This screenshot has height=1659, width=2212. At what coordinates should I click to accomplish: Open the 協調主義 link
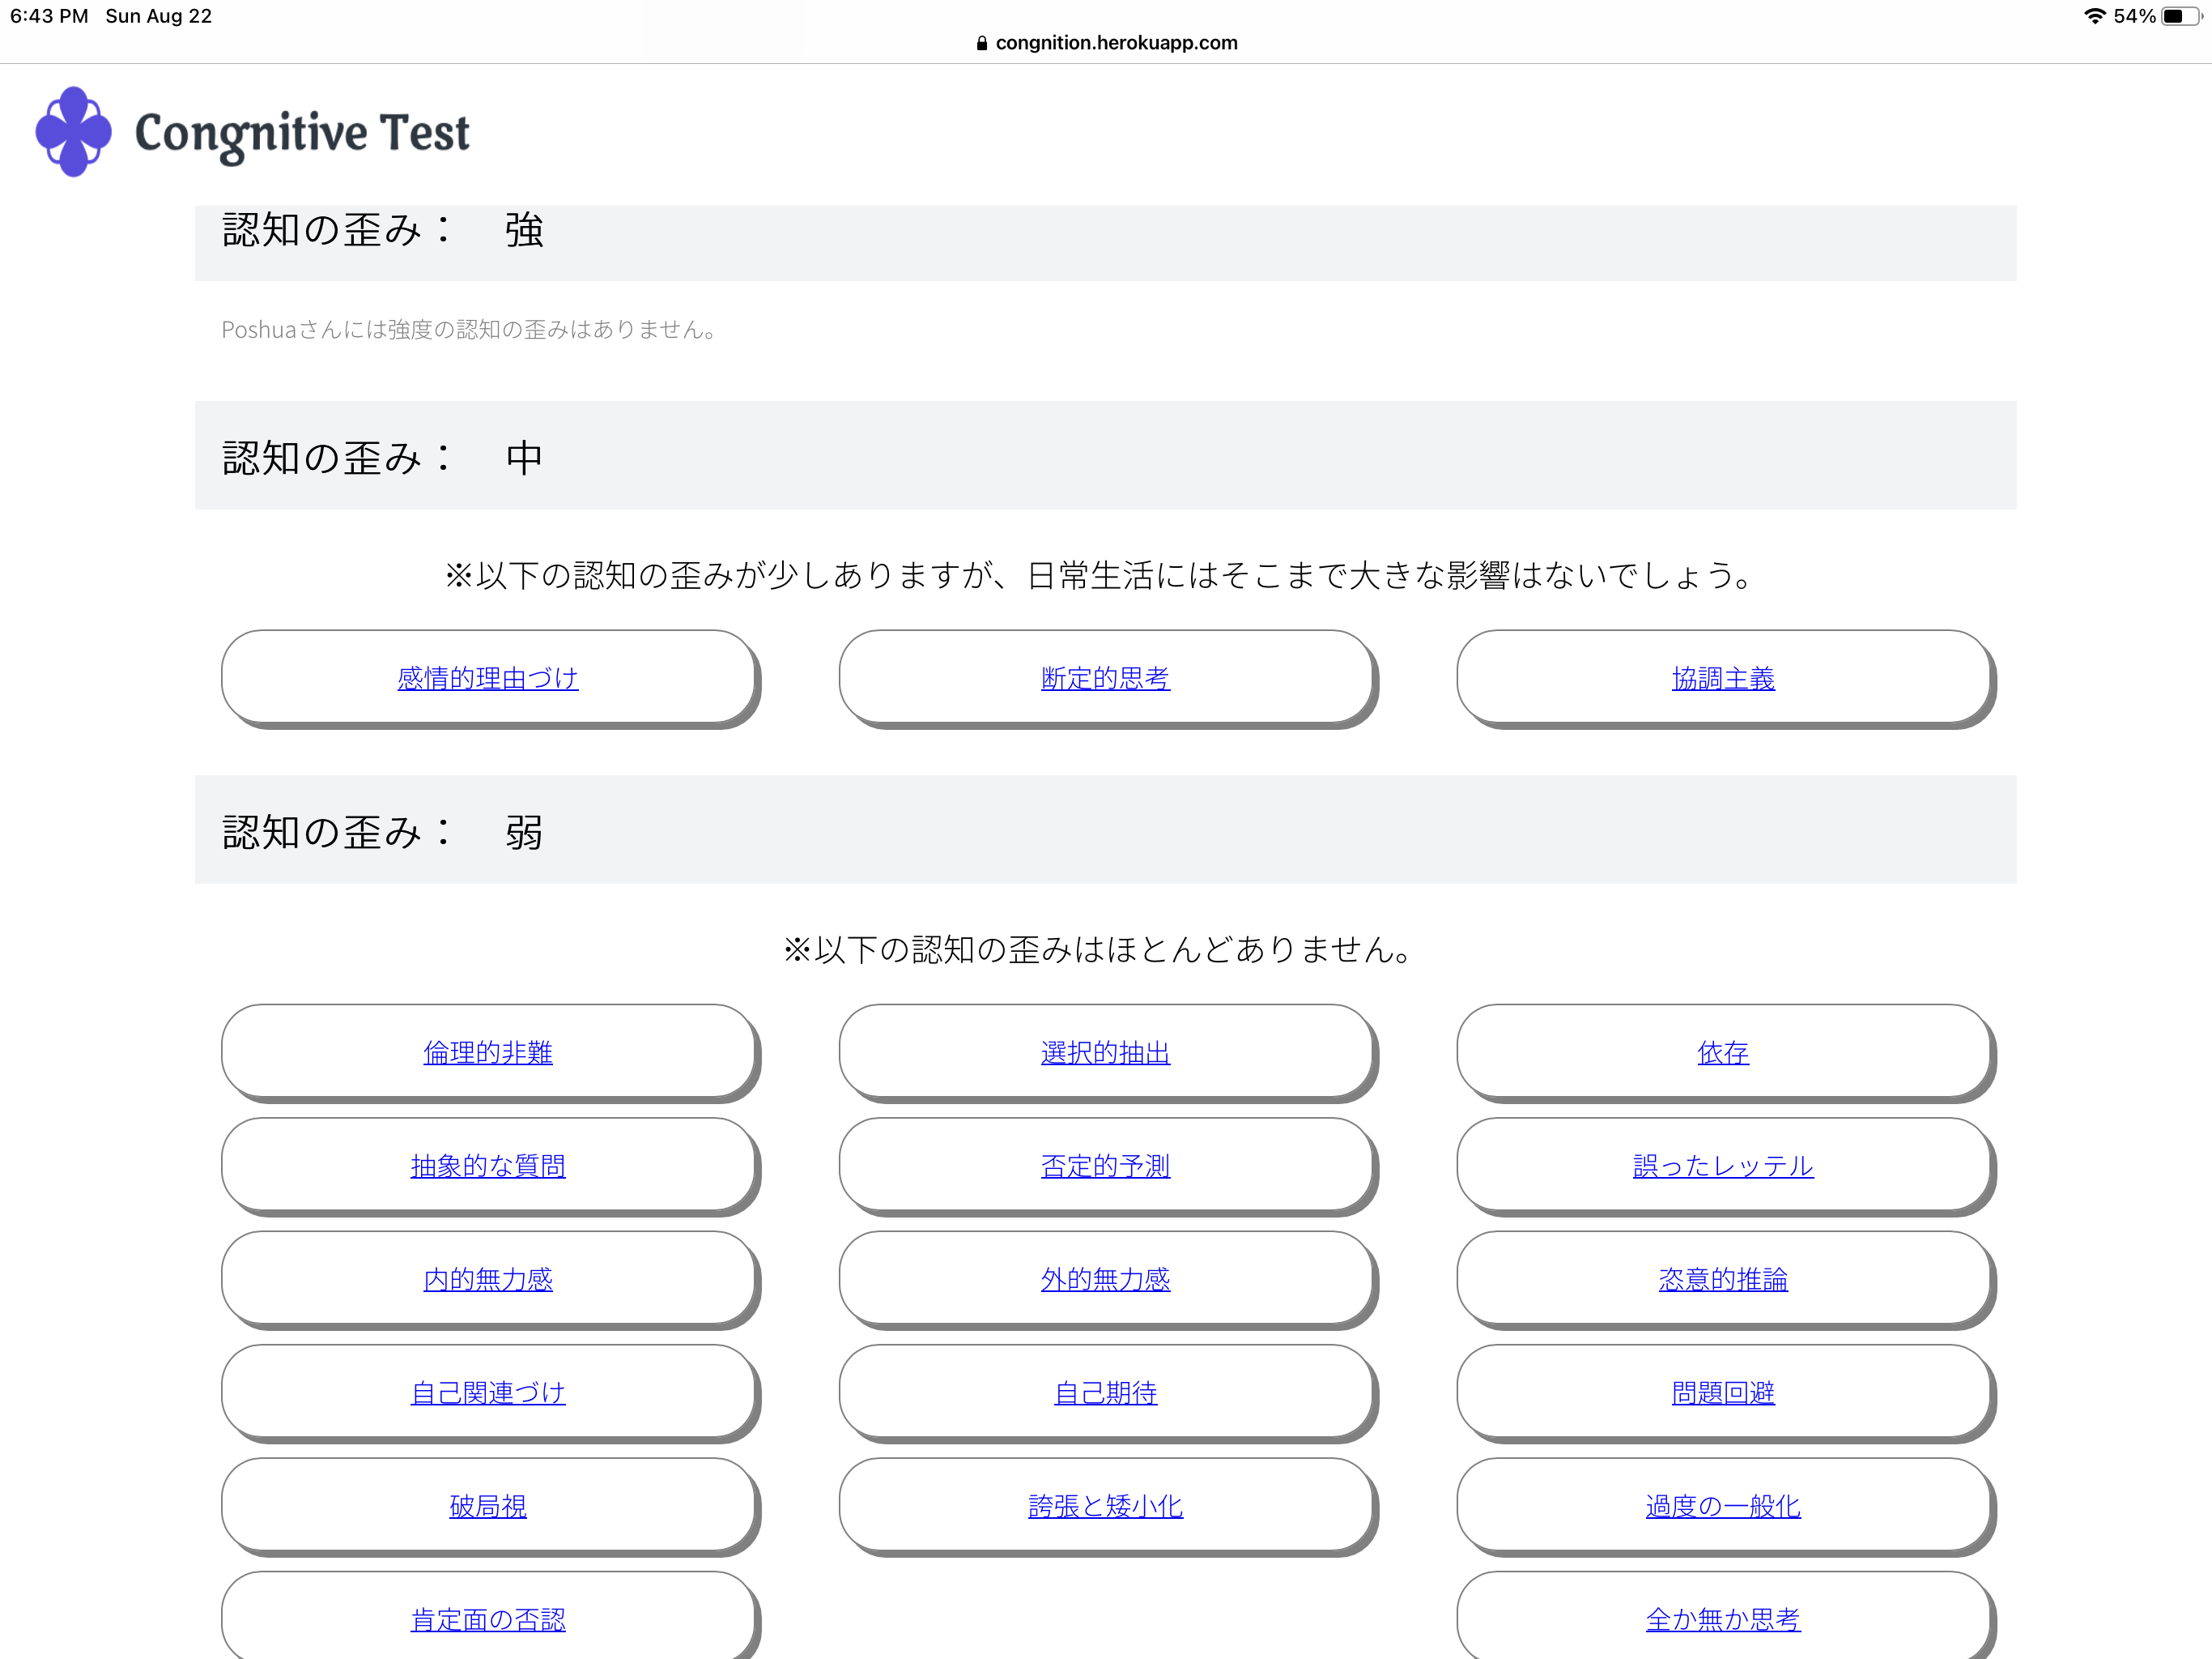point(1723,678)
